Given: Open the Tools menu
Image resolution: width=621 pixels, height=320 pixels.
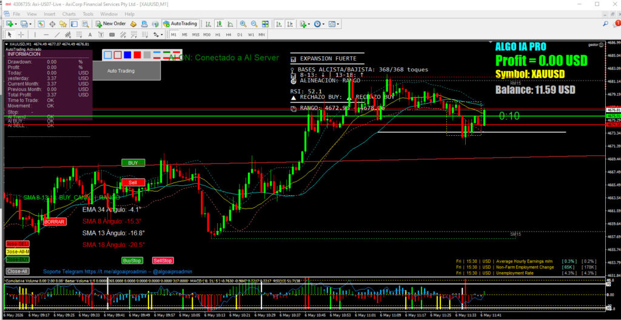Looking at the screenshot, I should pyautogui.click(x=88, y=14).
